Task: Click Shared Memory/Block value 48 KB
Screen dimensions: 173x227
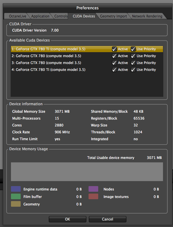Action: coord(138,111)
